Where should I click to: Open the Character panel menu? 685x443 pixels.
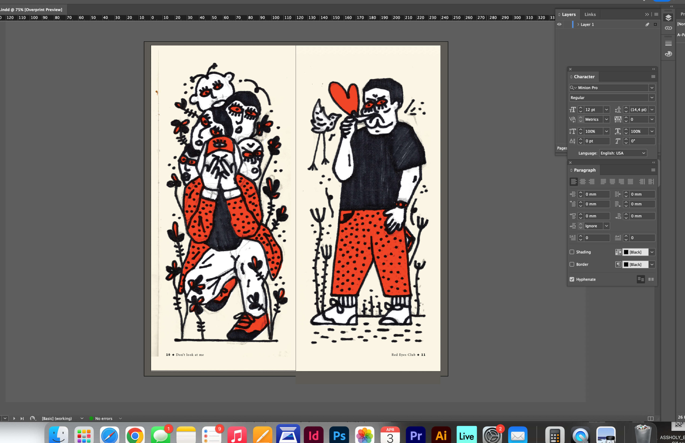[653, 77]
